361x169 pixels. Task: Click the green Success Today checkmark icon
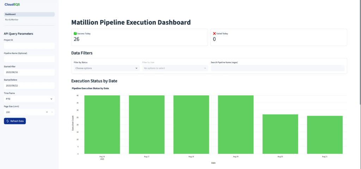(75, 34)
